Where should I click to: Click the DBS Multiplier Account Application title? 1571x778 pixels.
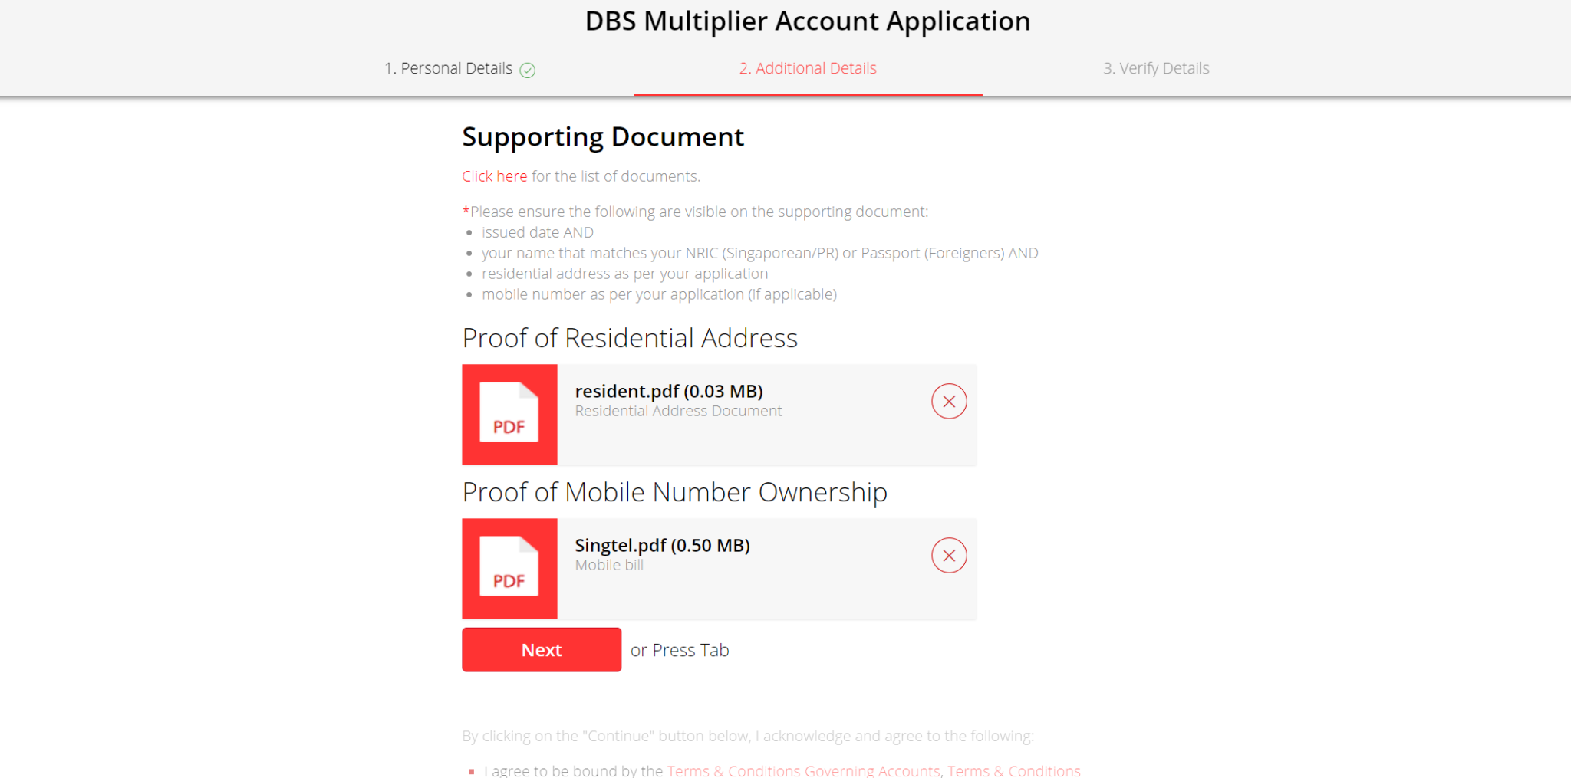coord(807,21)
